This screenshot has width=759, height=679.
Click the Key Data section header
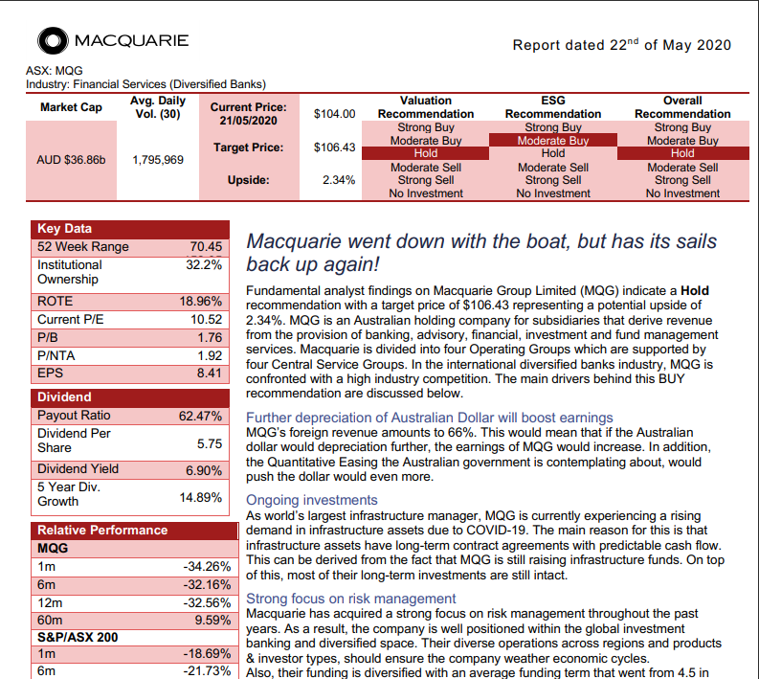(x=65, y=229)
